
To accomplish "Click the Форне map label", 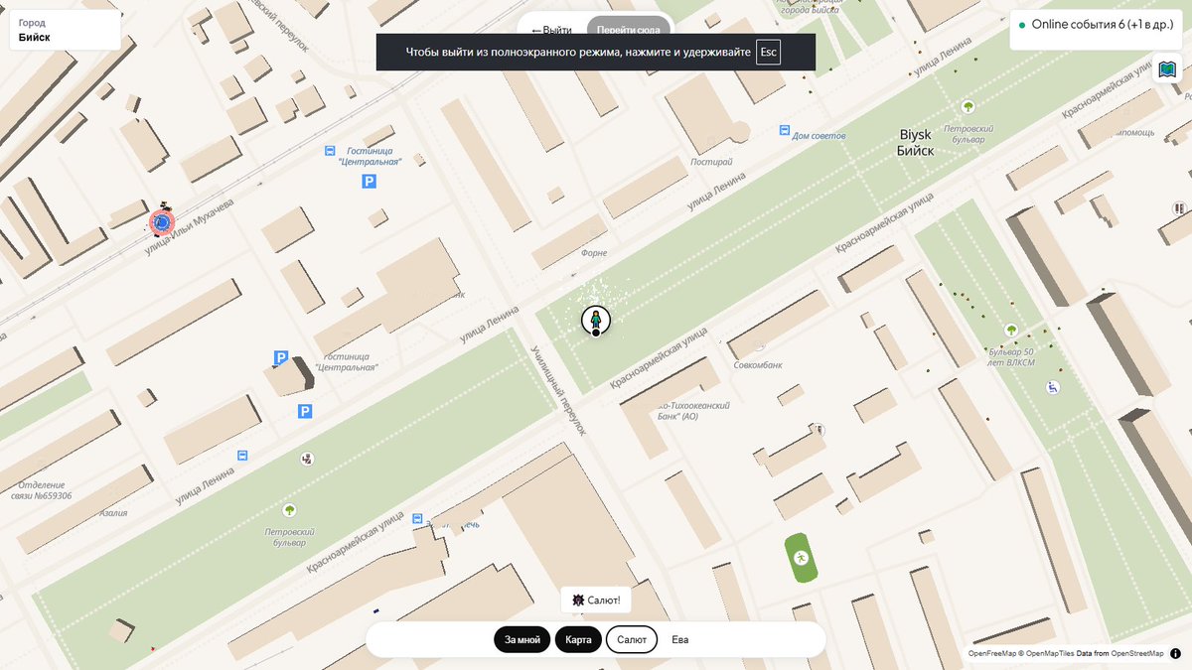I will coord(593,253).
